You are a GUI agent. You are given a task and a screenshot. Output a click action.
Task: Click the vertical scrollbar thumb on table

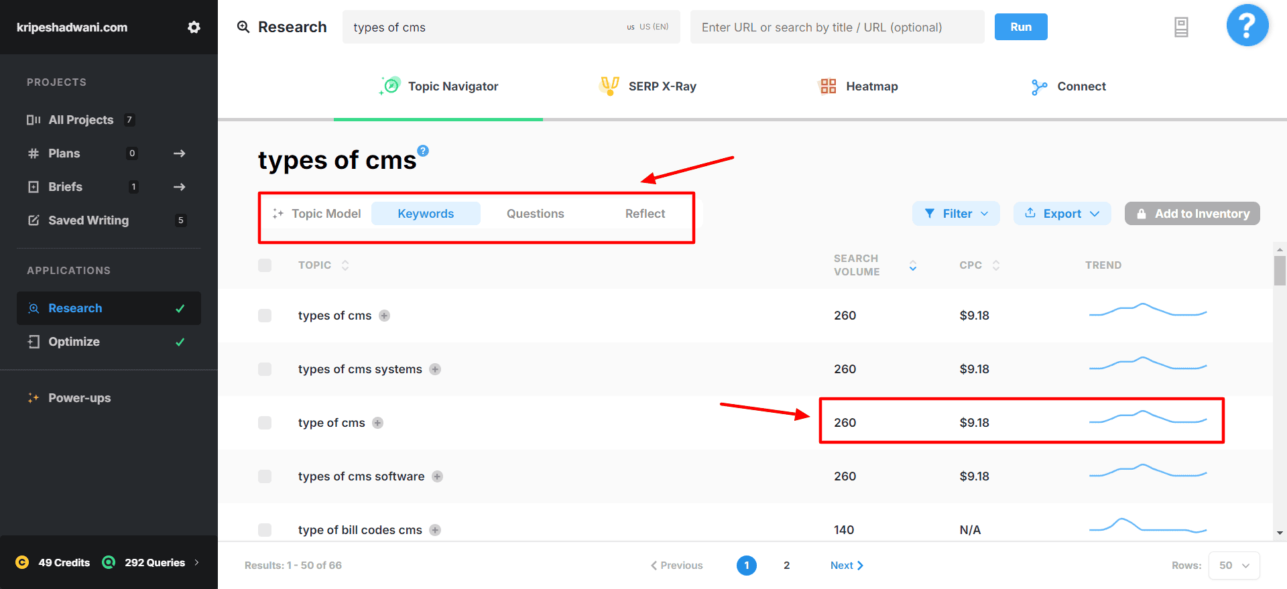pyautogui.click(x=1280, y=271)
